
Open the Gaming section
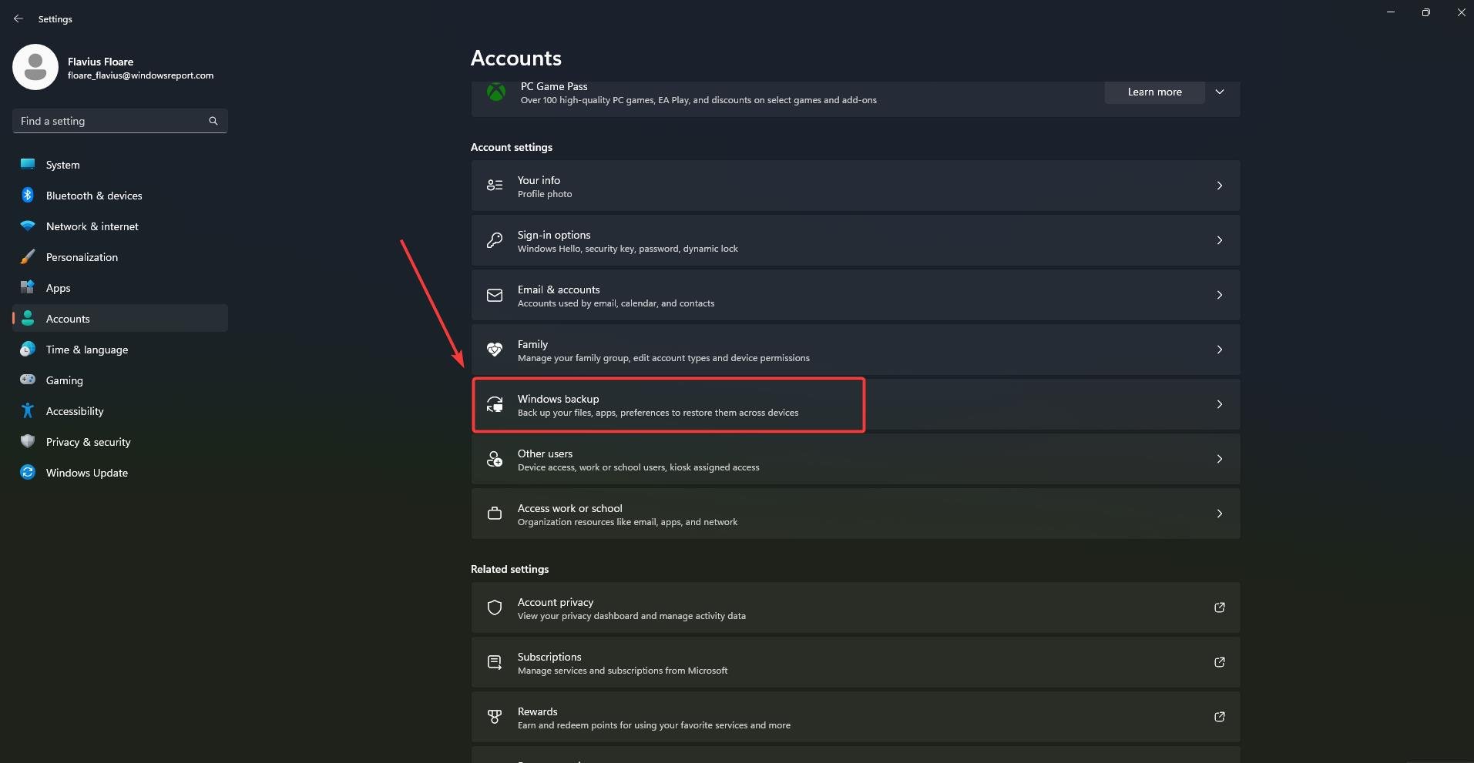pyautogui.click(x=120, y=380)
